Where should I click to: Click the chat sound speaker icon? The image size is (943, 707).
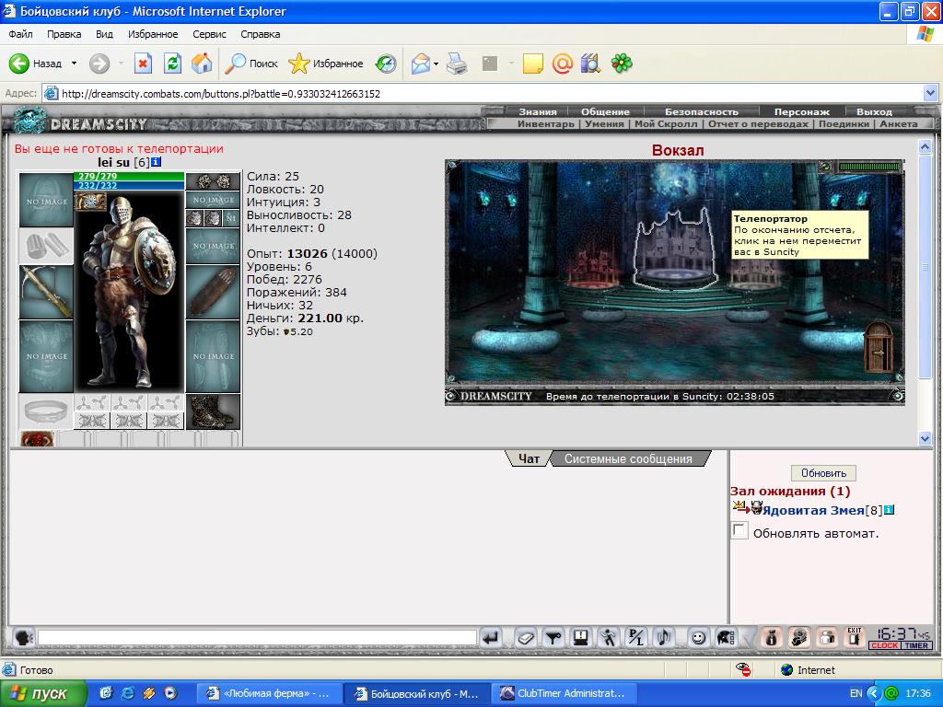664,637
